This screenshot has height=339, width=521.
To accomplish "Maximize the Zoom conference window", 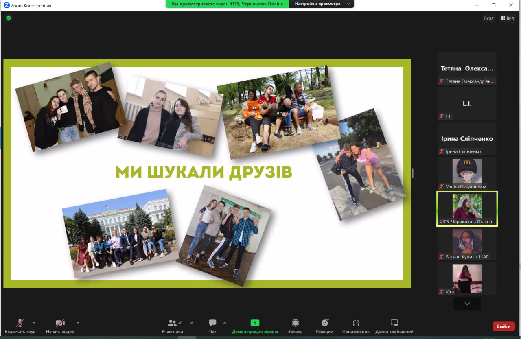I will point(494,5).
